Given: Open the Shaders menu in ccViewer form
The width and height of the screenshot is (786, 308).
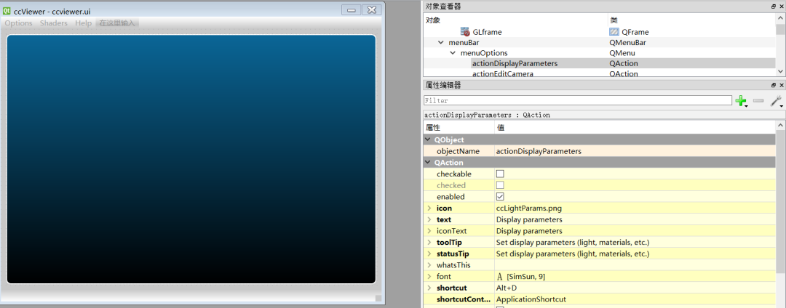Looking at the screenshot, I should coord(54,23).
